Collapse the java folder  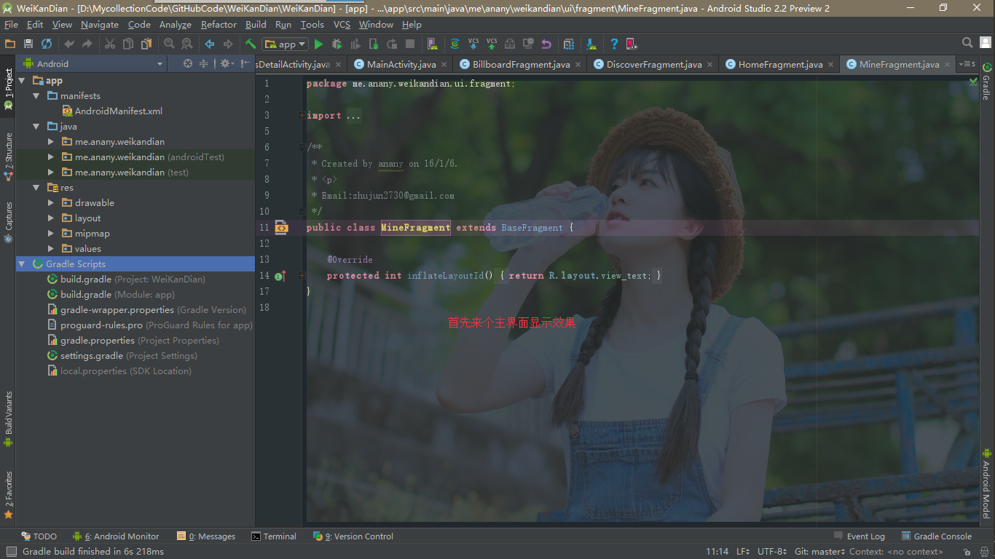pyautogui.click(x=36, y=127)
